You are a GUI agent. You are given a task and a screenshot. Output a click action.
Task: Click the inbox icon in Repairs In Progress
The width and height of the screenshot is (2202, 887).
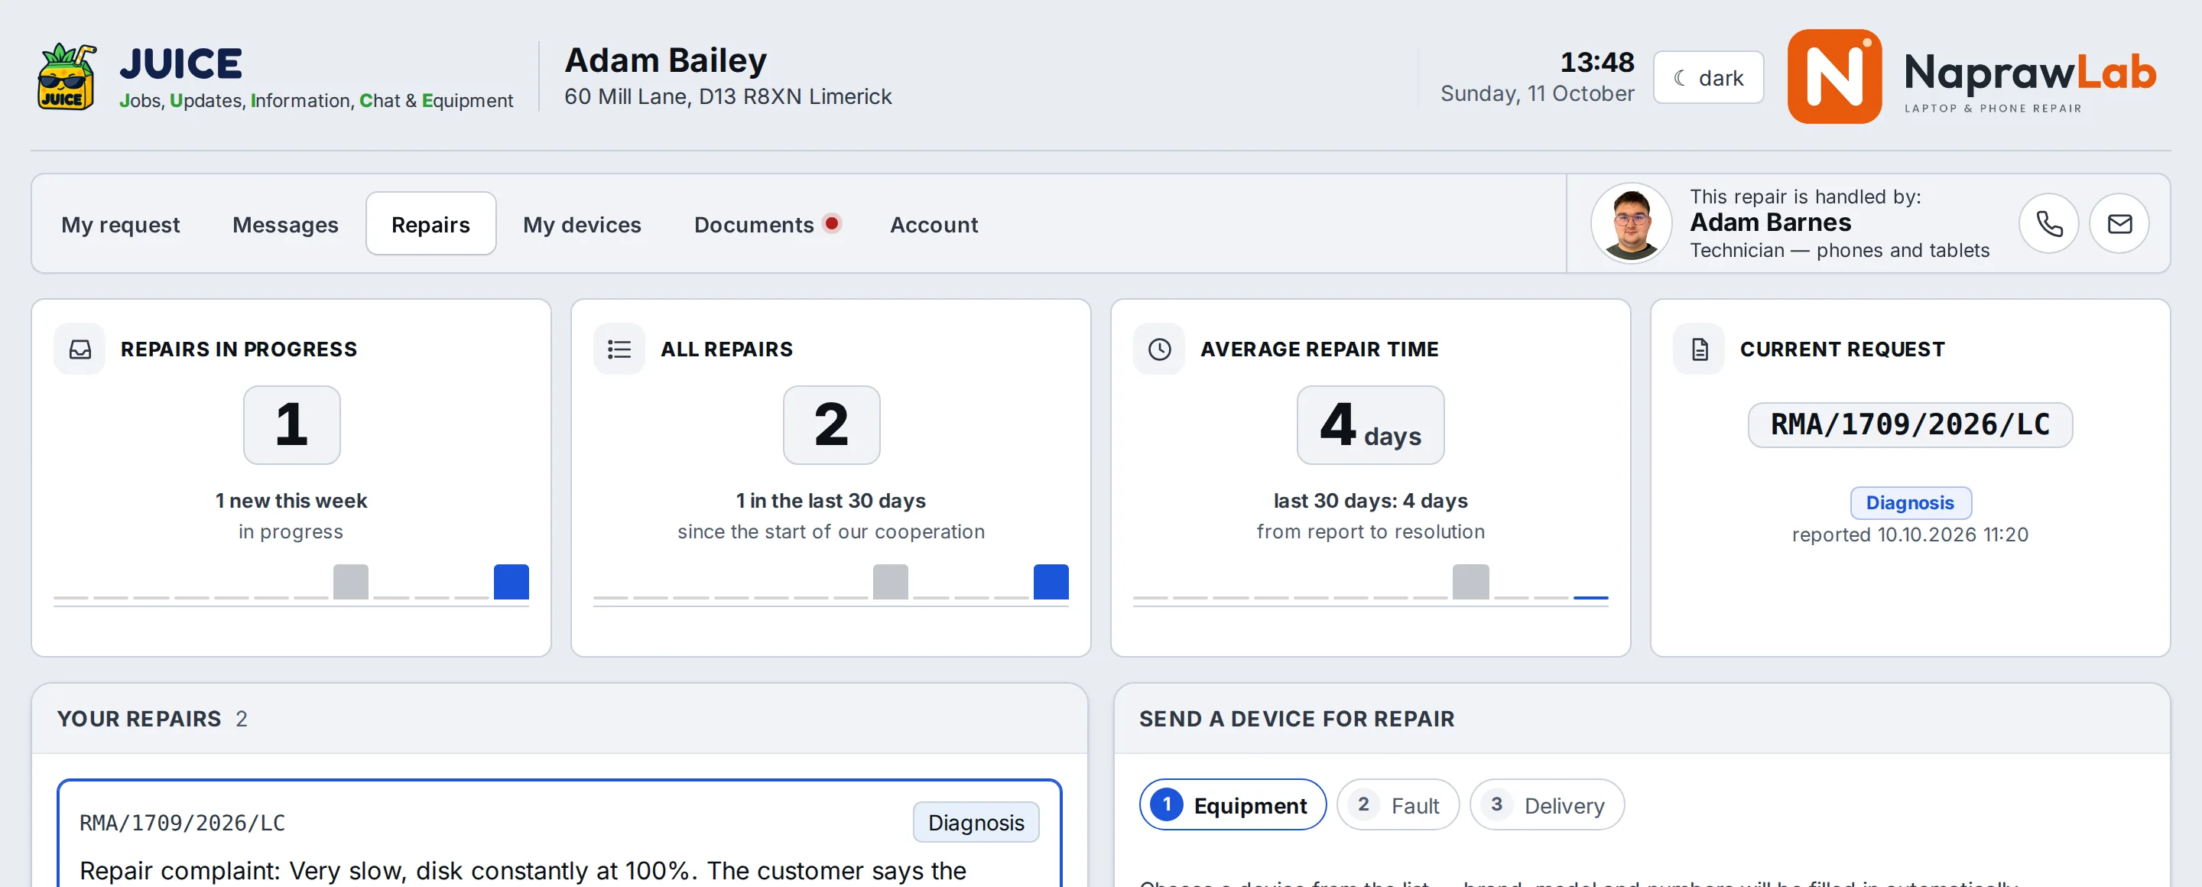[x=80, y=349]
